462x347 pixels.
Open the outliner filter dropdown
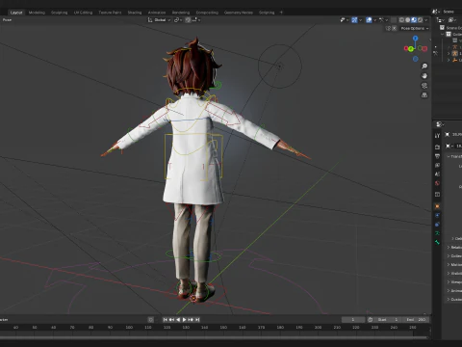[452, 20]
